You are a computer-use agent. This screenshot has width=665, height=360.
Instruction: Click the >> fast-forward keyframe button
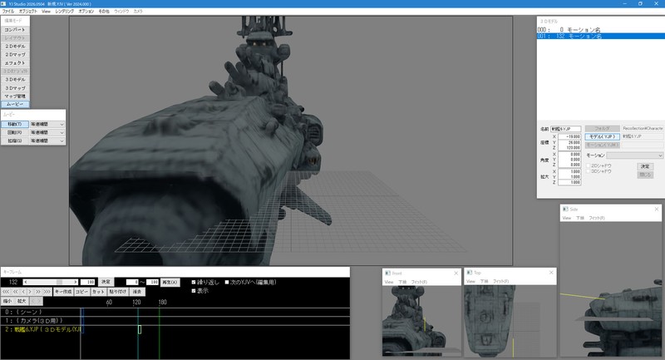(37, 292)
